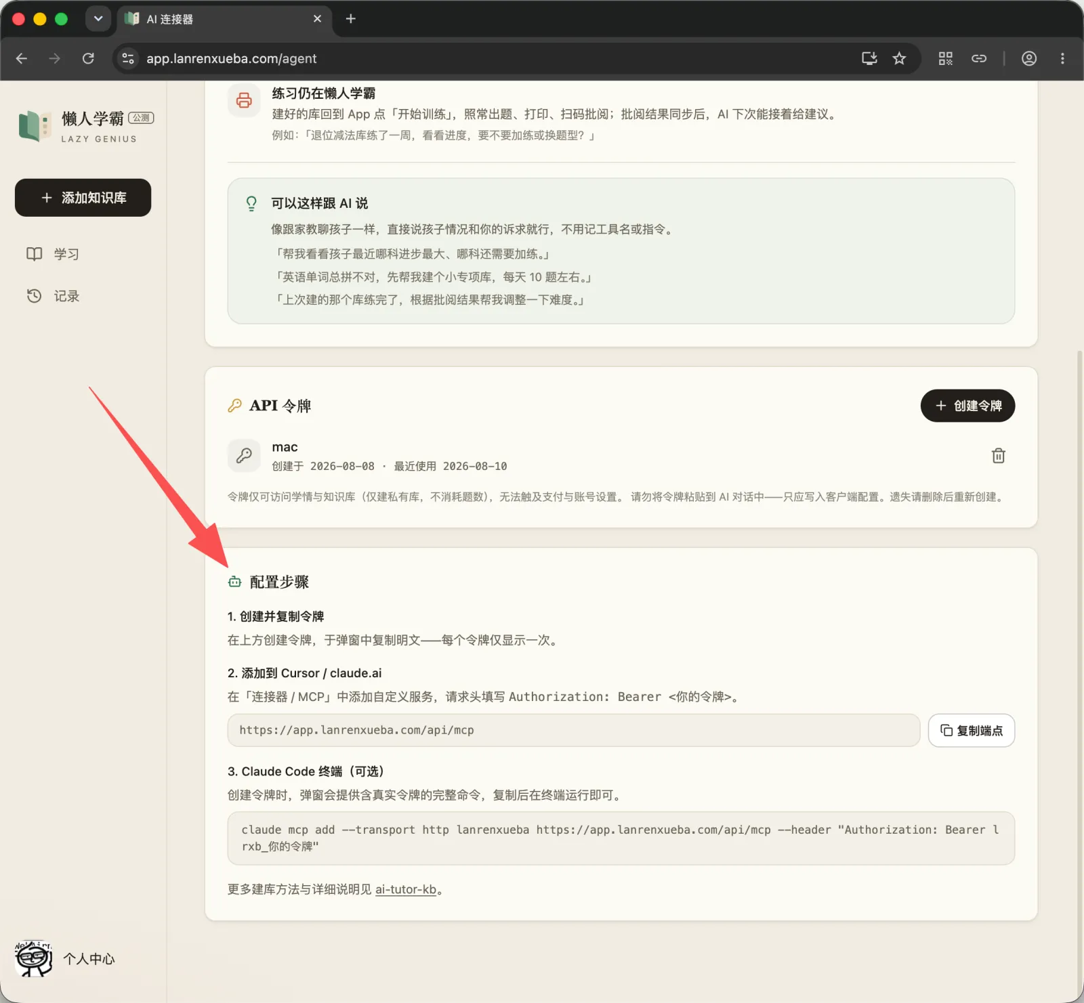Click the MCP endpoint URL field

573,730
